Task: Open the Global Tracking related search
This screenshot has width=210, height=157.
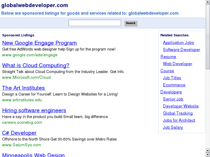Action: (x=178, y=113)
